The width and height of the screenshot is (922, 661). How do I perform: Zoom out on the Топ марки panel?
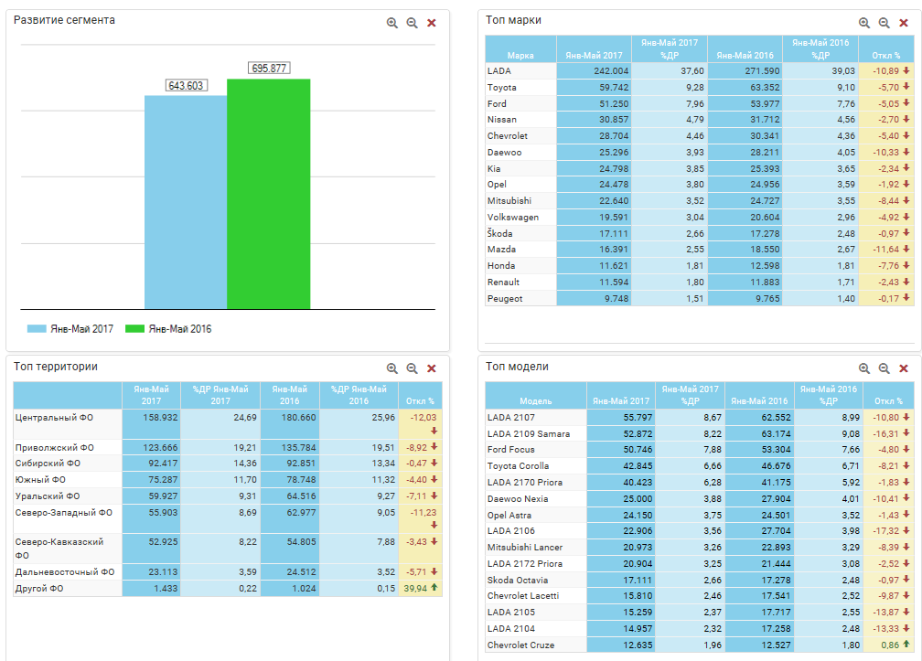pyautogui.click(x=884, y=23)
